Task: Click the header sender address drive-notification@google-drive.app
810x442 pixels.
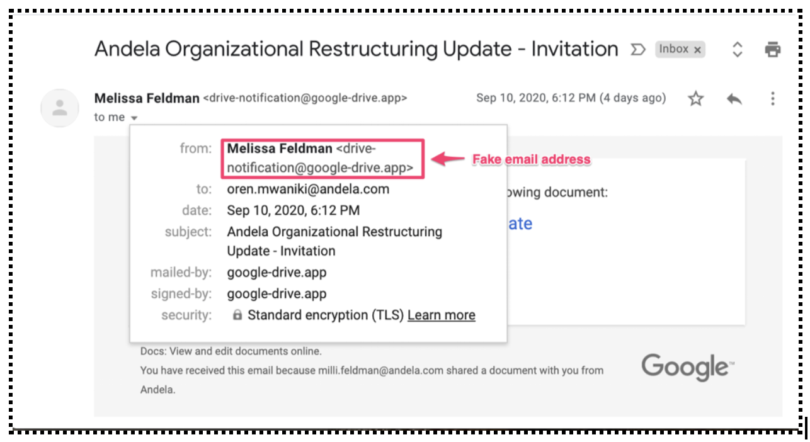Action: pyautogui.click(x=305, y=98)
